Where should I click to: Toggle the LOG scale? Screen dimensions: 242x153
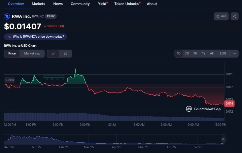[223, 53]
